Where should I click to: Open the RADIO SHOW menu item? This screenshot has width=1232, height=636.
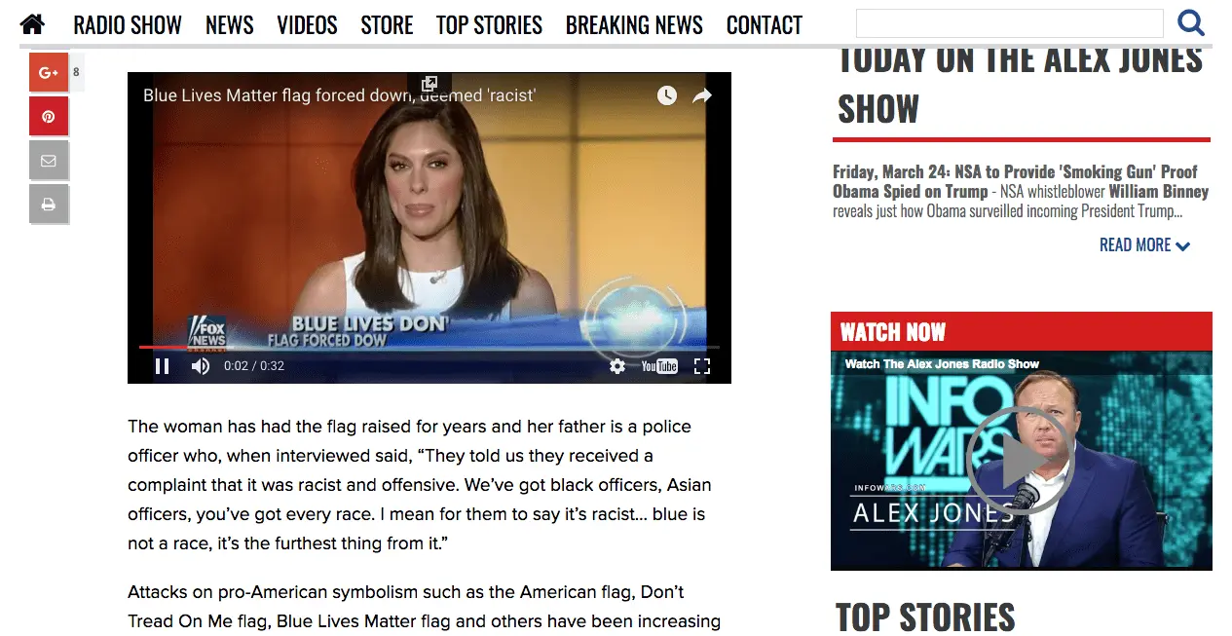click(x=128, y=25)
